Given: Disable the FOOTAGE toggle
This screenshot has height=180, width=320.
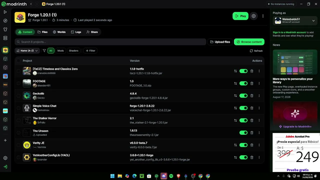Looking at the screenshot, I should (243, 83).
